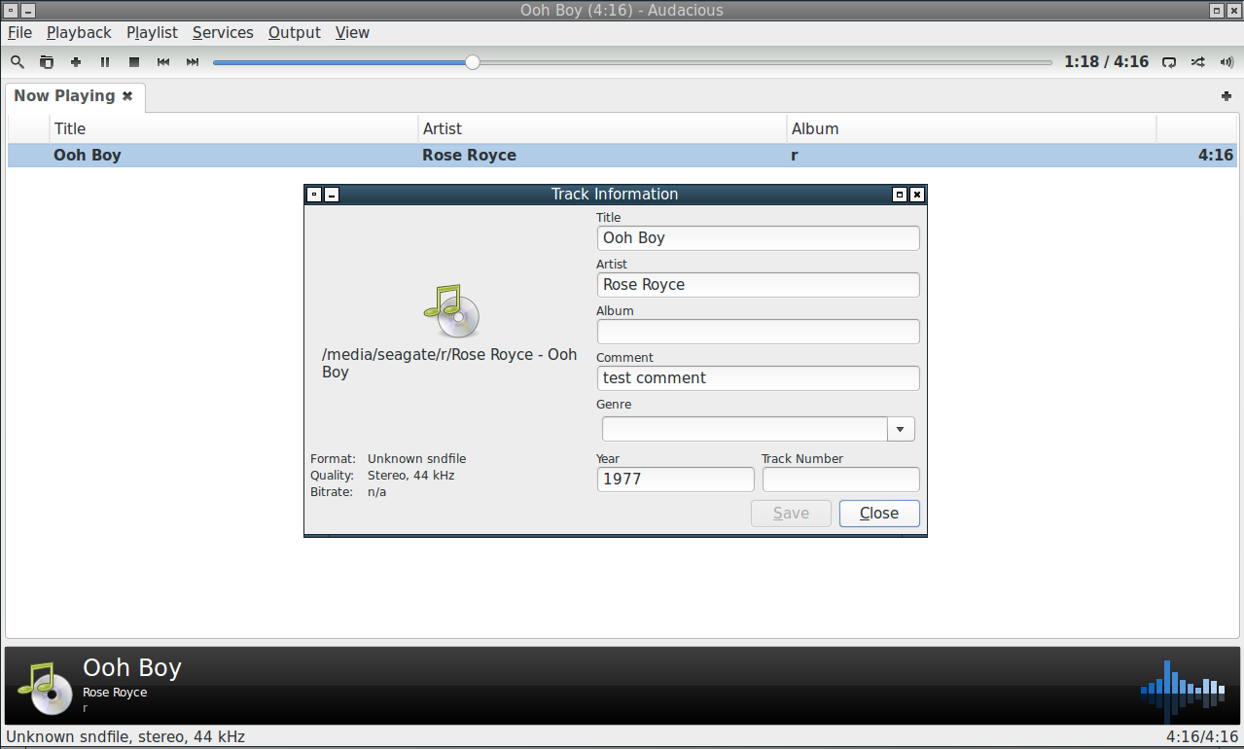Pause playback with the pause button
Image resolution: width=1244 pixels, height=749 pixels.
pos(105,61)
